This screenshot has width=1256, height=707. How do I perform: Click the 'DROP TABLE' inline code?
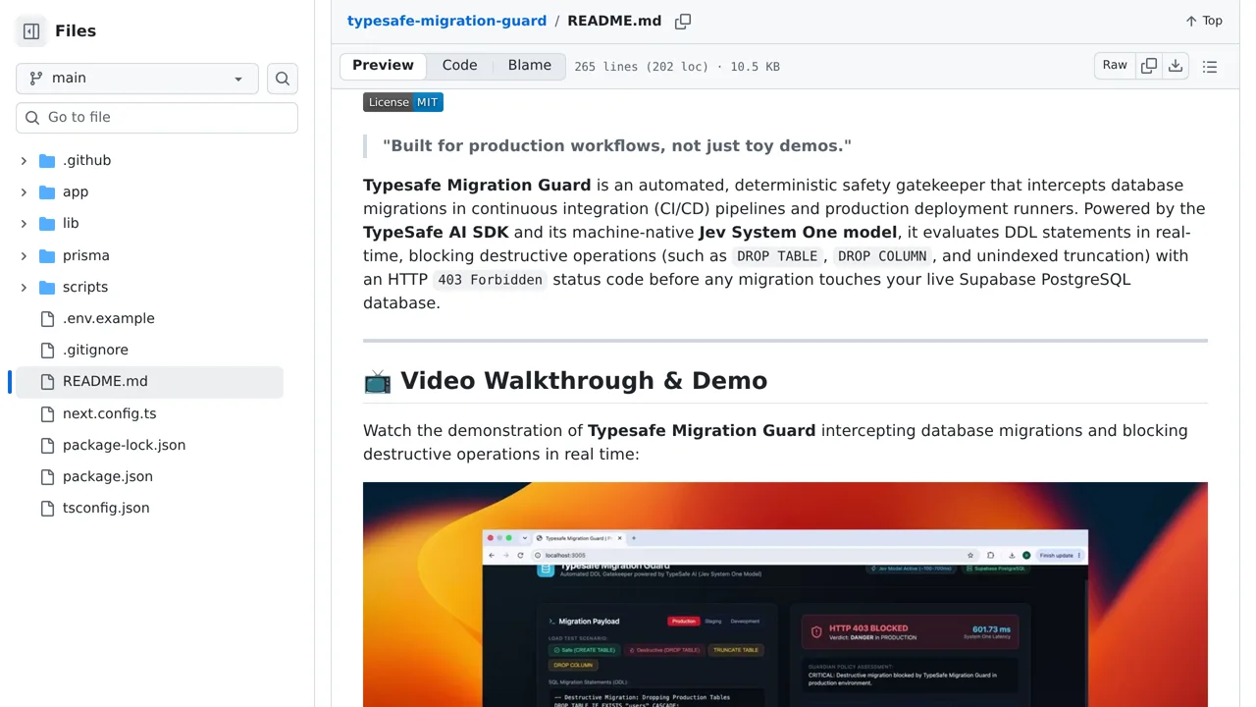[x=777, y=256]
